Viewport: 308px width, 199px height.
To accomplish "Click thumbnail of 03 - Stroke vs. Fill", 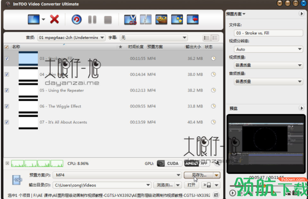I will pos(28,58).
